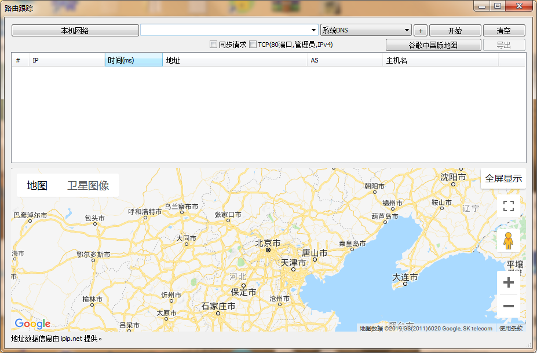Image resolution: width=537 pixels, height=353 pixels.
Task: Sort by the IP column header
Action: tap(67, 60)
